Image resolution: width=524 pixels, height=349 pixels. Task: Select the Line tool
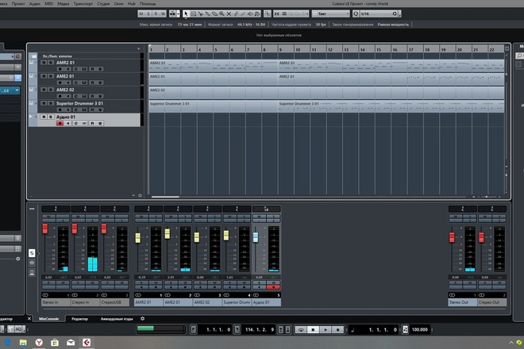click(x=243, y=13)
